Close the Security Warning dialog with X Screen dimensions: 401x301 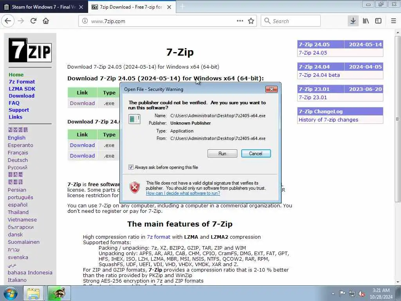tap(272, 89)
